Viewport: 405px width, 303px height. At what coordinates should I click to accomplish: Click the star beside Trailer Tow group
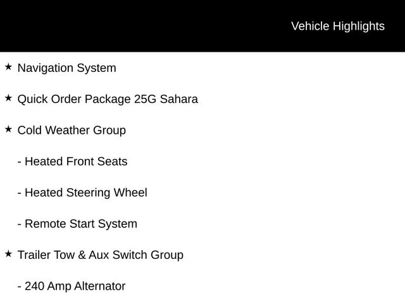pyautogui.click(x=8, y=254)
